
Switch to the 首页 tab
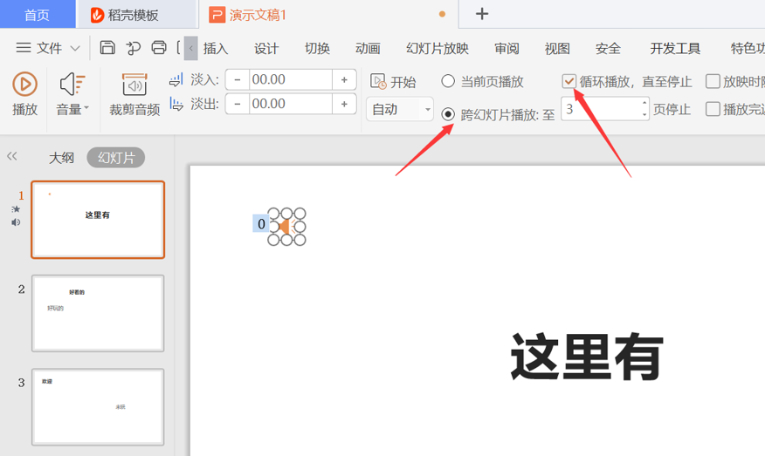[38, 14]
